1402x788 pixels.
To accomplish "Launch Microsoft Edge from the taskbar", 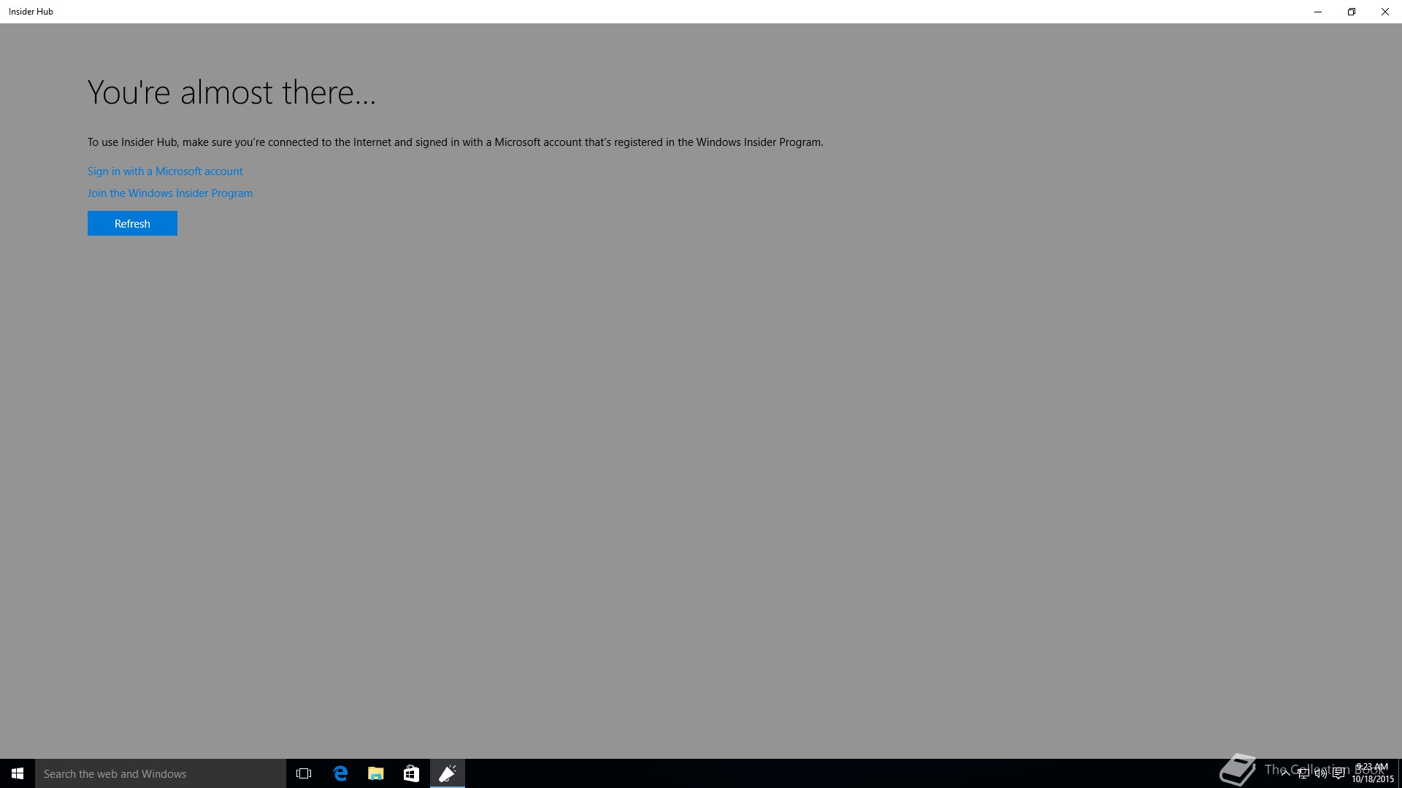I will [340, 773].
